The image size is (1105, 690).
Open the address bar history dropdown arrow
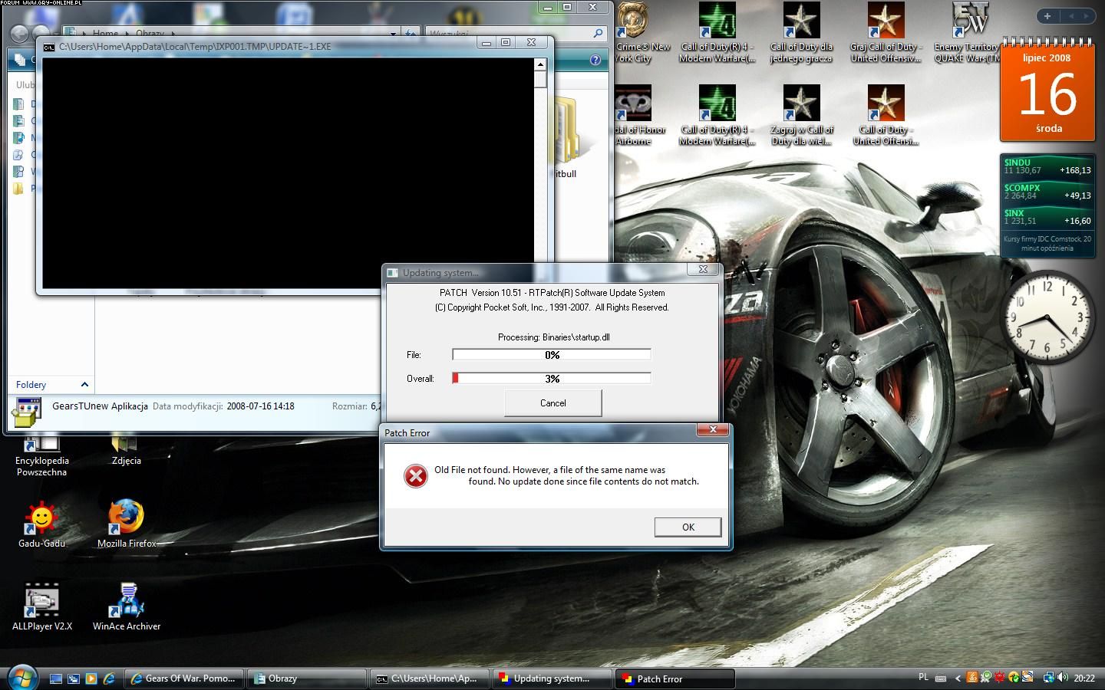coord(393,34)
